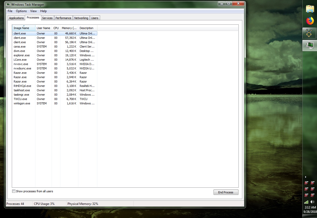
Task: Launch Firefox from the taskbar
Action: 310,21
